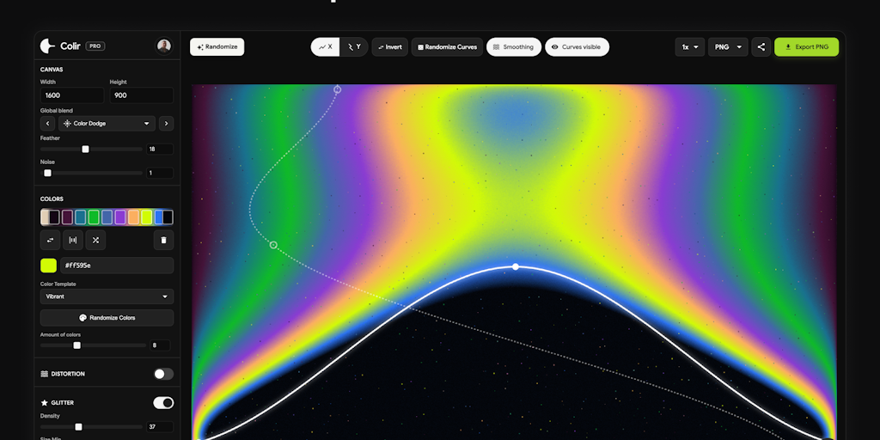This screenshot has width=880, height=440.
Task: Switch to the X curve tab
Action: 326,47
